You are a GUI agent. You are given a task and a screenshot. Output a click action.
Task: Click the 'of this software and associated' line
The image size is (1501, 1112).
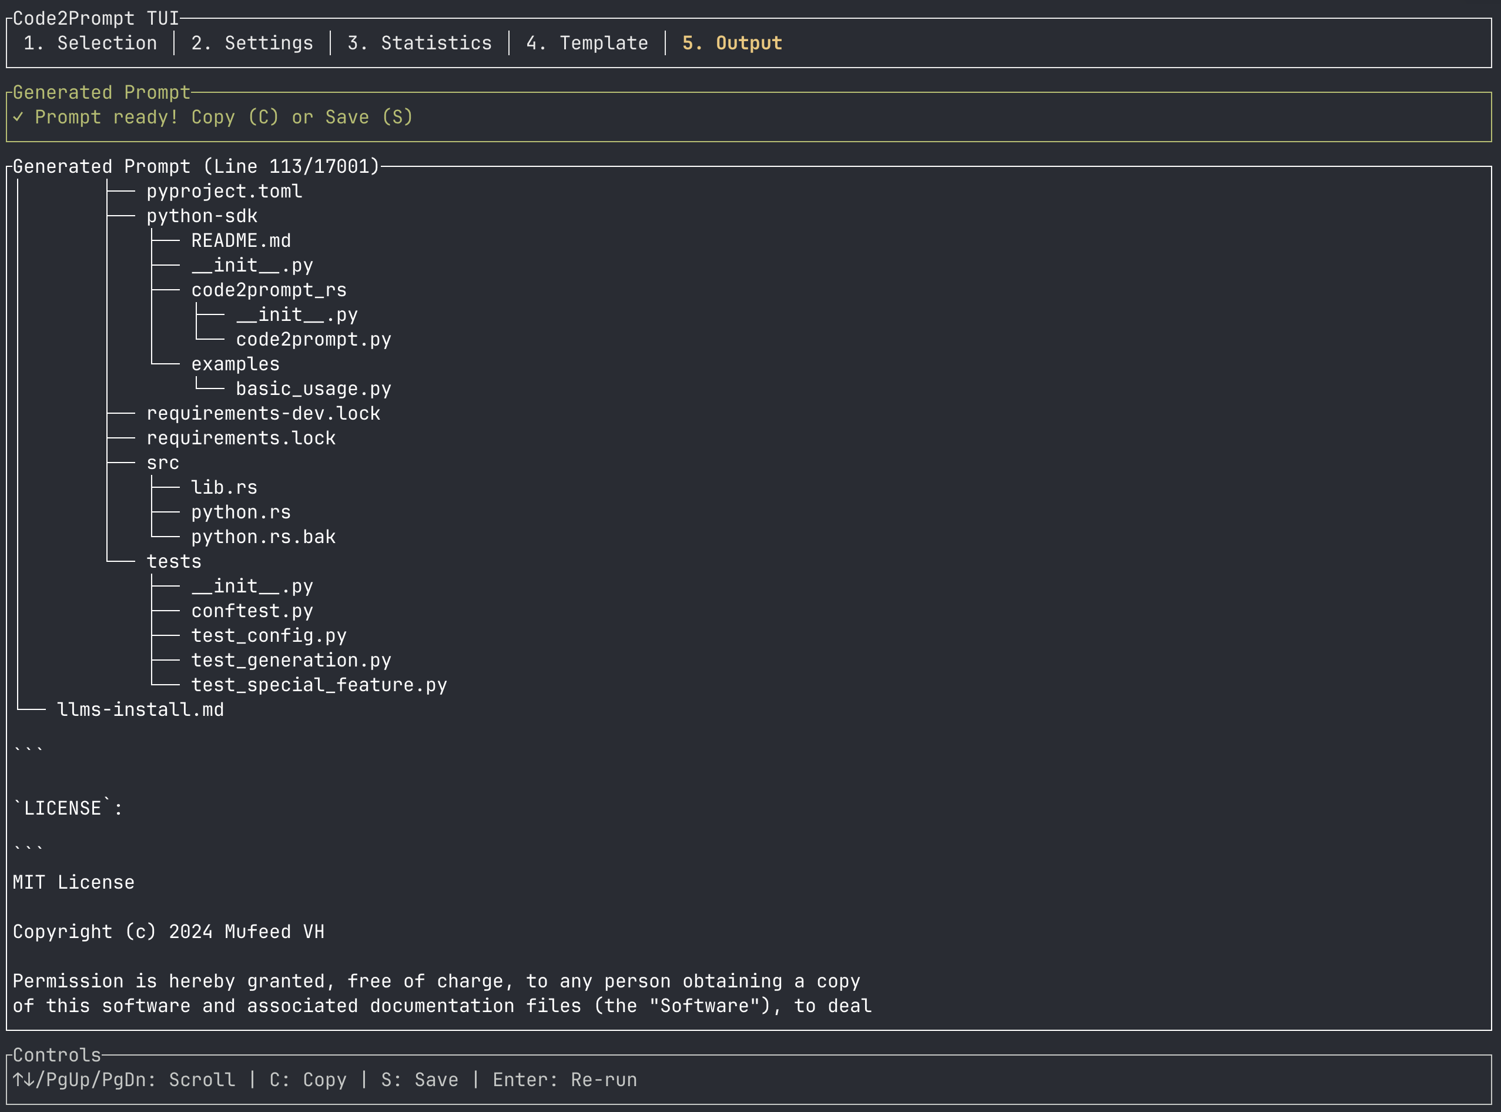tap(442, 1006)
